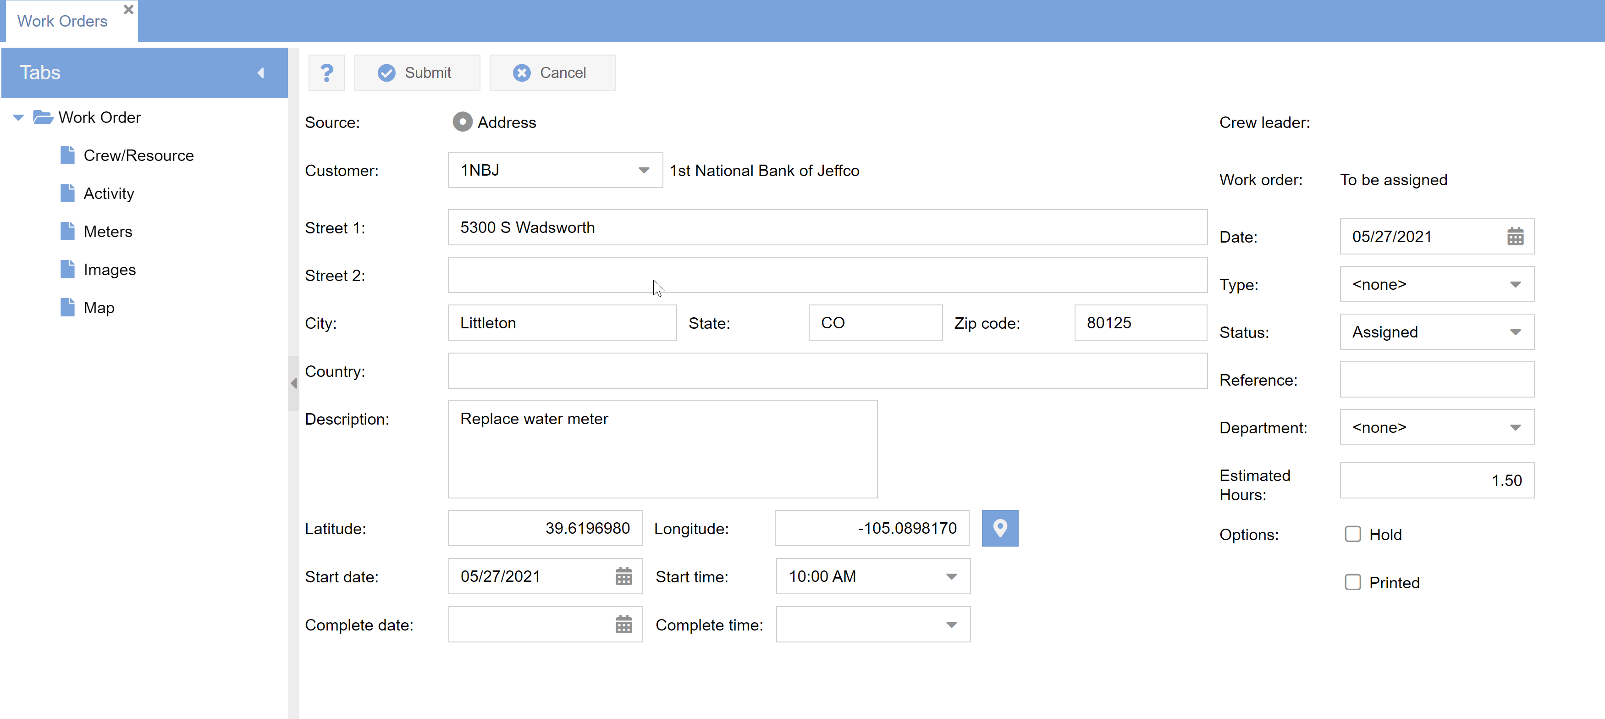Open the Date field calendar picker
The height and width of the screenshot is (719, 1605).
pos(1515,237)
